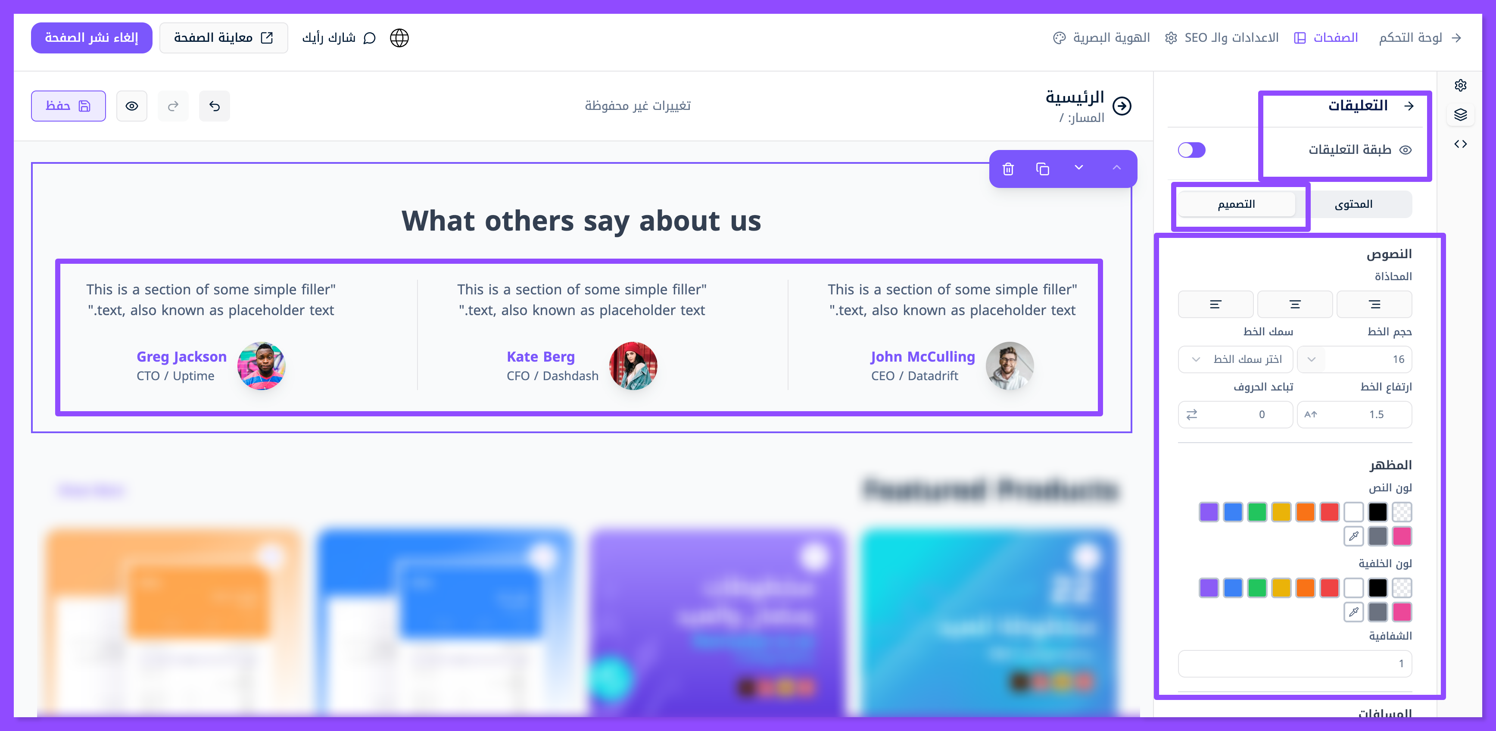Move the section down with the chevron

(1078, 168)
